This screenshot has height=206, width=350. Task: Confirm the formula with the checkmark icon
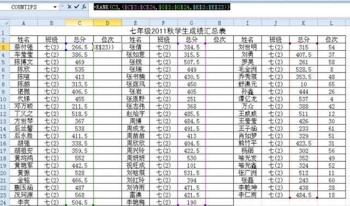[x=76, y=7]
